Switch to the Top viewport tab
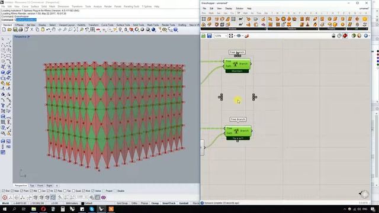Screen dimensions: 379x213 (x=32, y=185)
